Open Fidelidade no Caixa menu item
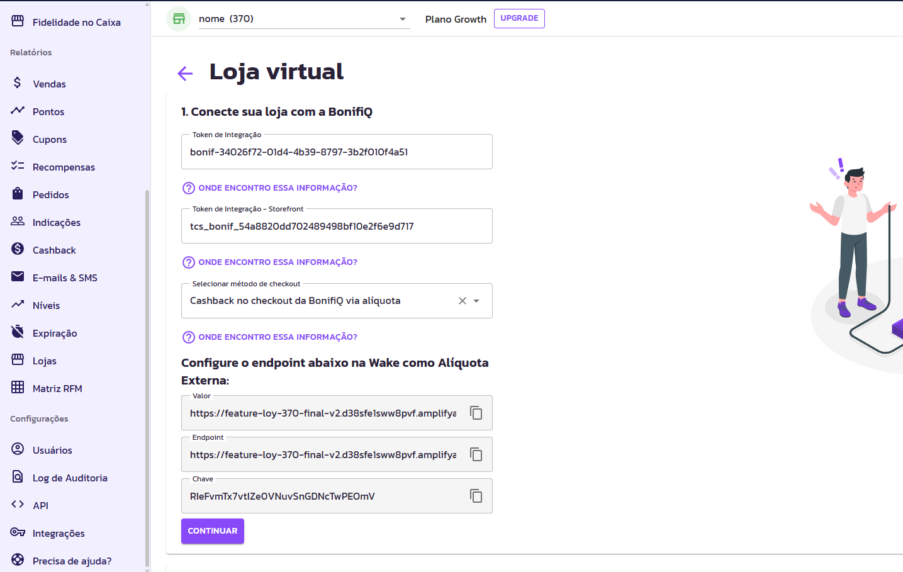 pyautogui.click(x=77, y=22)
